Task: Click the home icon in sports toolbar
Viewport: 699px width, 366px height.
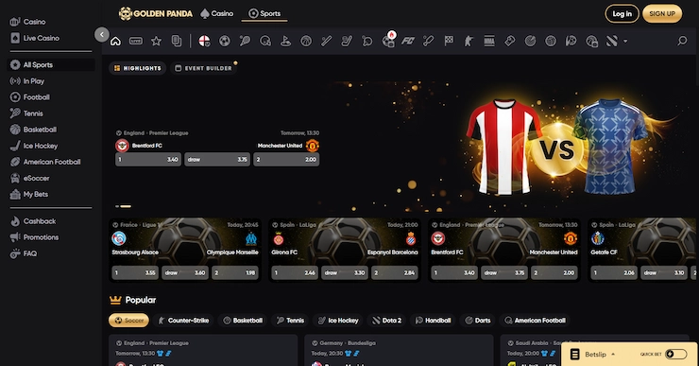Action: 115,41
